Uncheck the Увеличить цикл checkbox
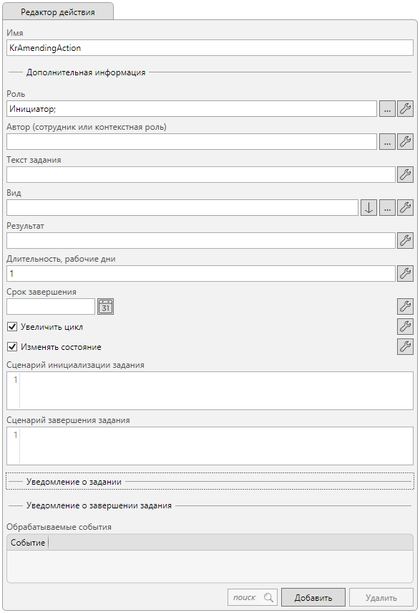The image size is (420, 613). (12, 326)
